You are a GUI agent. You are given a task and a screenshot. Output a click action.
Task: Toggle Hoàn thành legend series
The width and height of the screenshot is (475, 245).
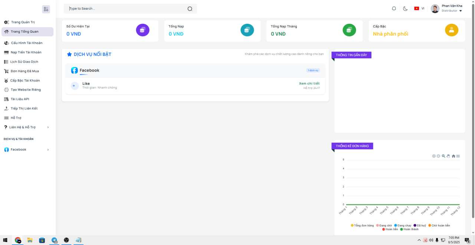tap(409, 229)
